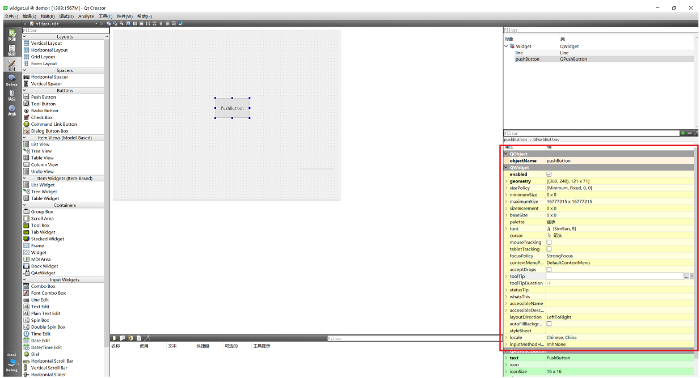Click the focusPolicy value StrongFocus
This screenshot has width=700, height=378.
pyautogui.click(x=560, y=256)
